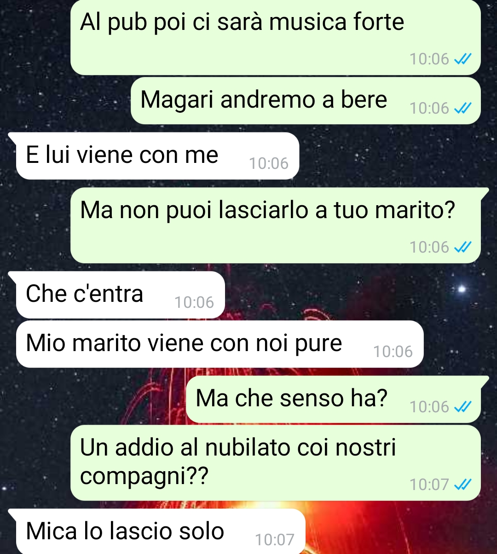497x554 pixels.
Task: Tap the 'Un addio al nubilato' message bubble
Action: pyautogui.click(x=275, y=463)
